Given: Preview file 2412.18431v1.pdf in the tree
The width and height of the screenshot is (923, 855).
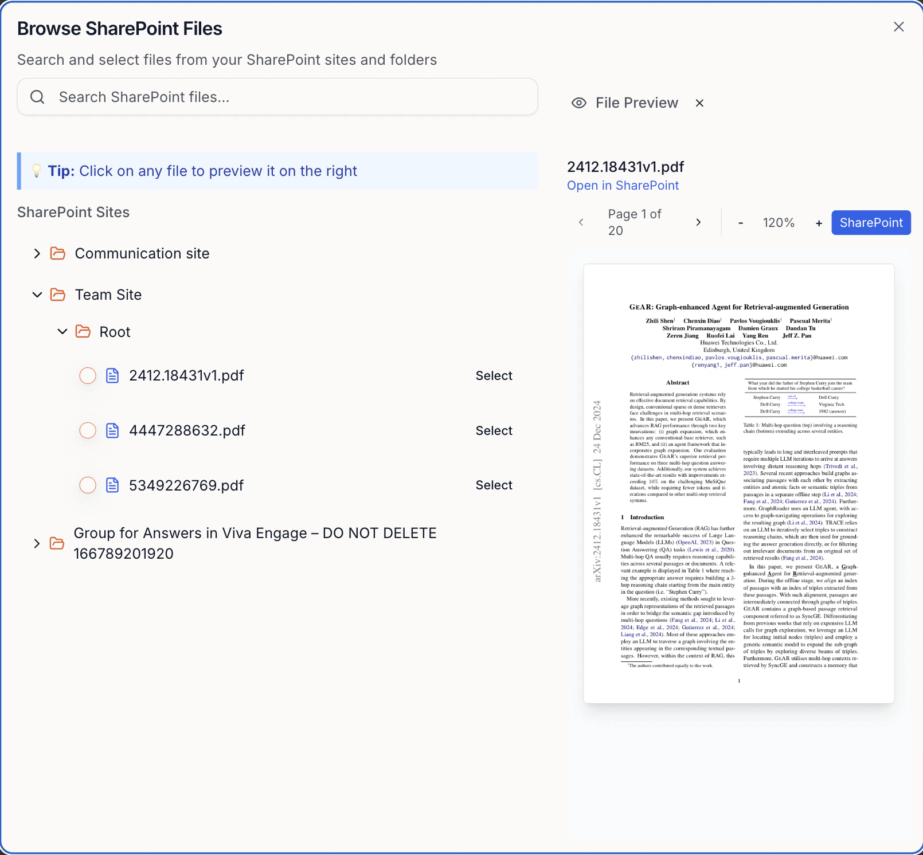Looking at the screenshot, I should (x=186, y=376).
